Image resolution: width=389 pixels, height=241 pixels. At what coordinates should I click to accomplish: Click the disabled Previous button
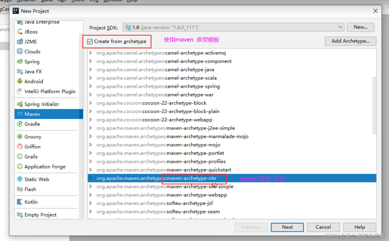251,227
